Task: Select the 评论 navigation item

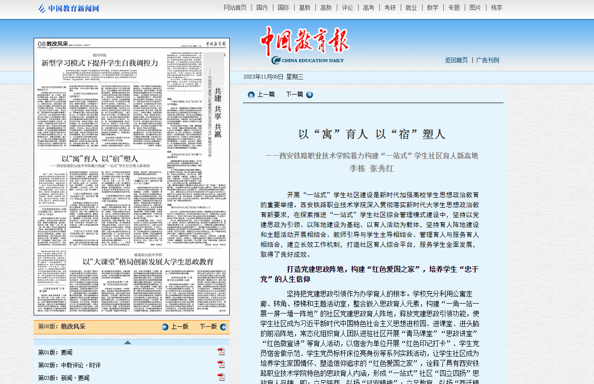Action: (x=347, y=8)
